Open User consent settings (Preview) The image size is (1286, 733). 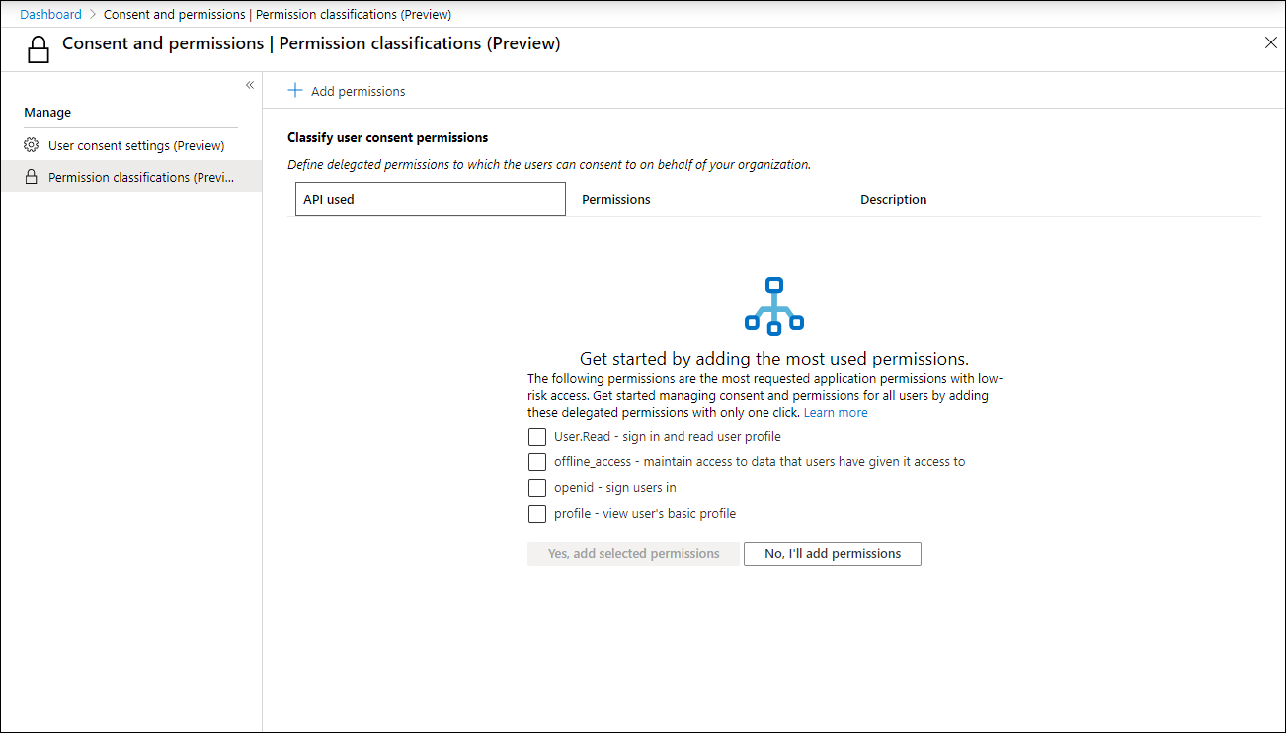coord(136,145)
